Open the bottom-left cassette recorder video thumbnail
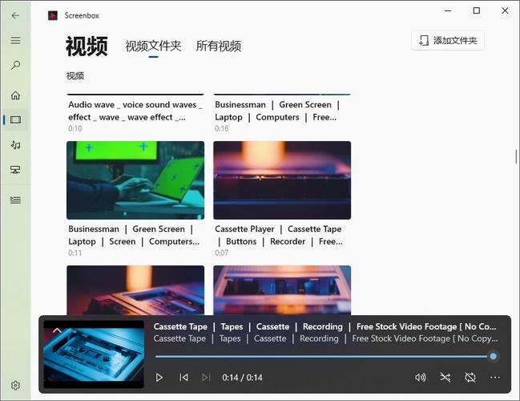 pyautogui.click(x=135, y=290)
